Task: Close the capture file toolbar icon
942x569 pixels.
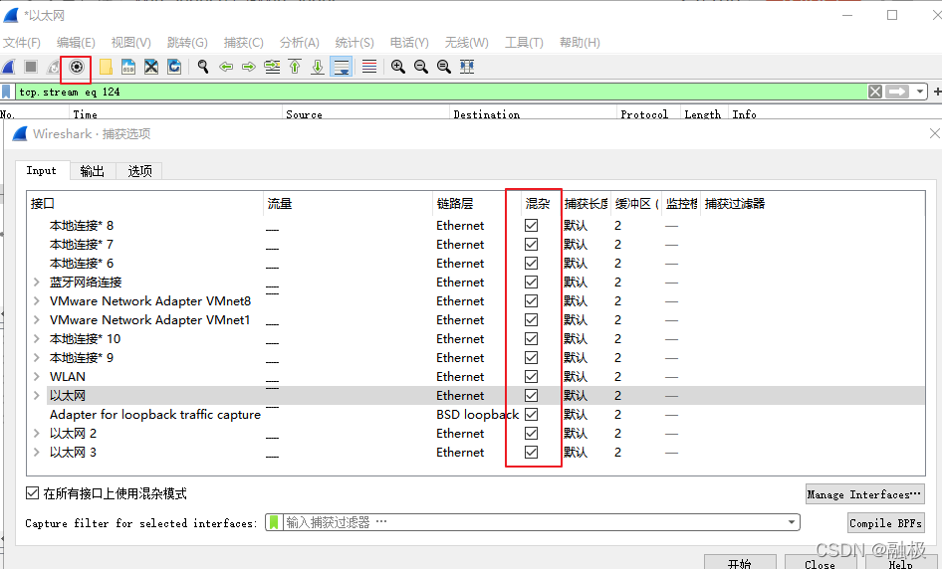Action: pyautogui.click(x=151, y=67)
